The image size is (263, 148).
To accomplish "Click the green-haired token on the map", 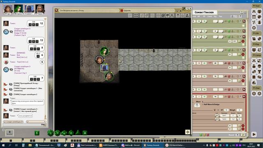I will coord(104,51).
